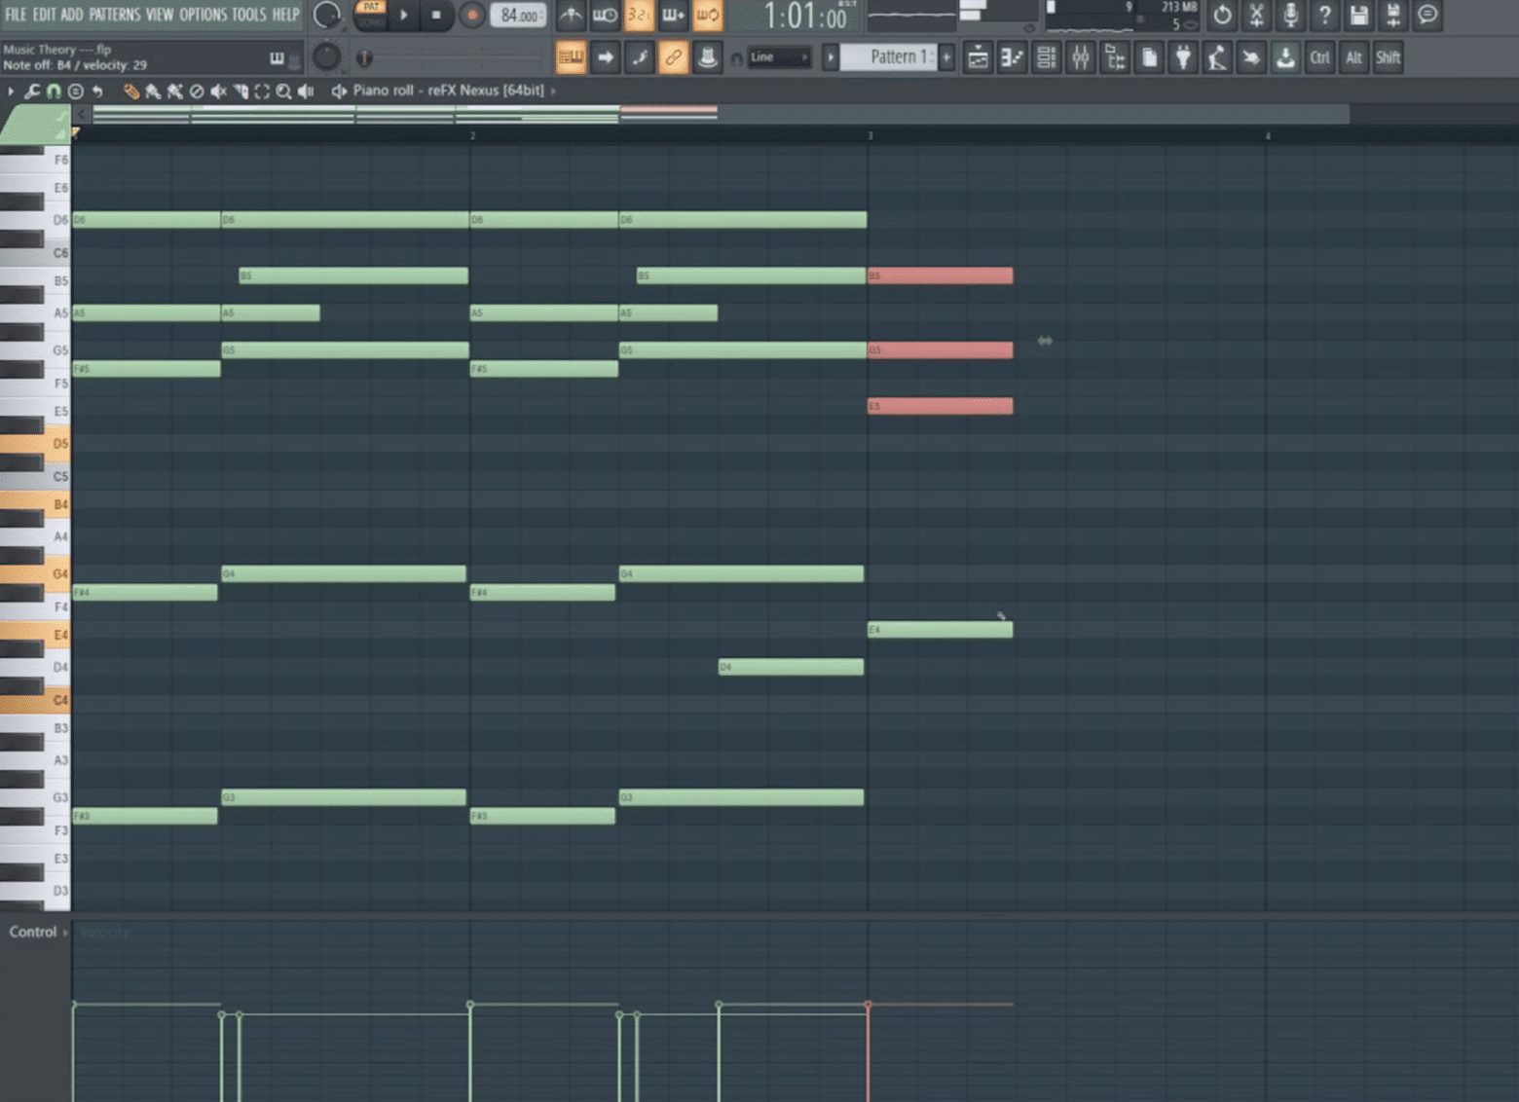Open the Browser panel
Image resolution: width=1519 pixels, height=1102 pixels.
pyautogui.click(x=1115, y=57)
